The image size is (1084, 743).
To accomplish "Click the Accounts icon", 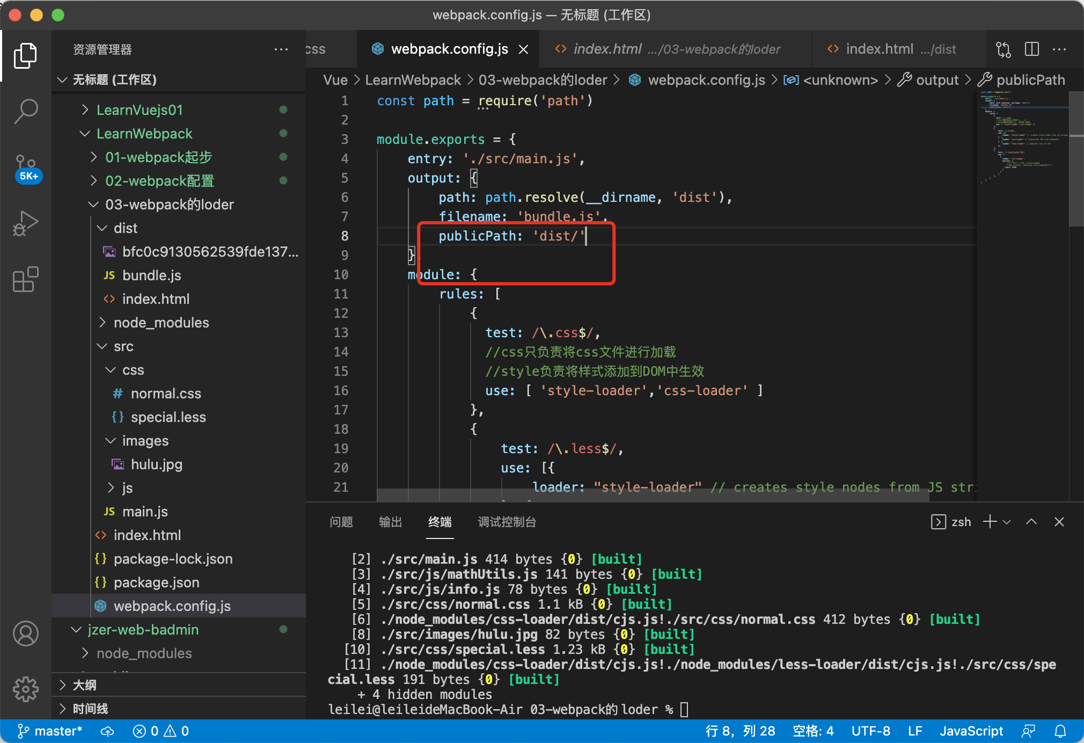I will [26, 633].
